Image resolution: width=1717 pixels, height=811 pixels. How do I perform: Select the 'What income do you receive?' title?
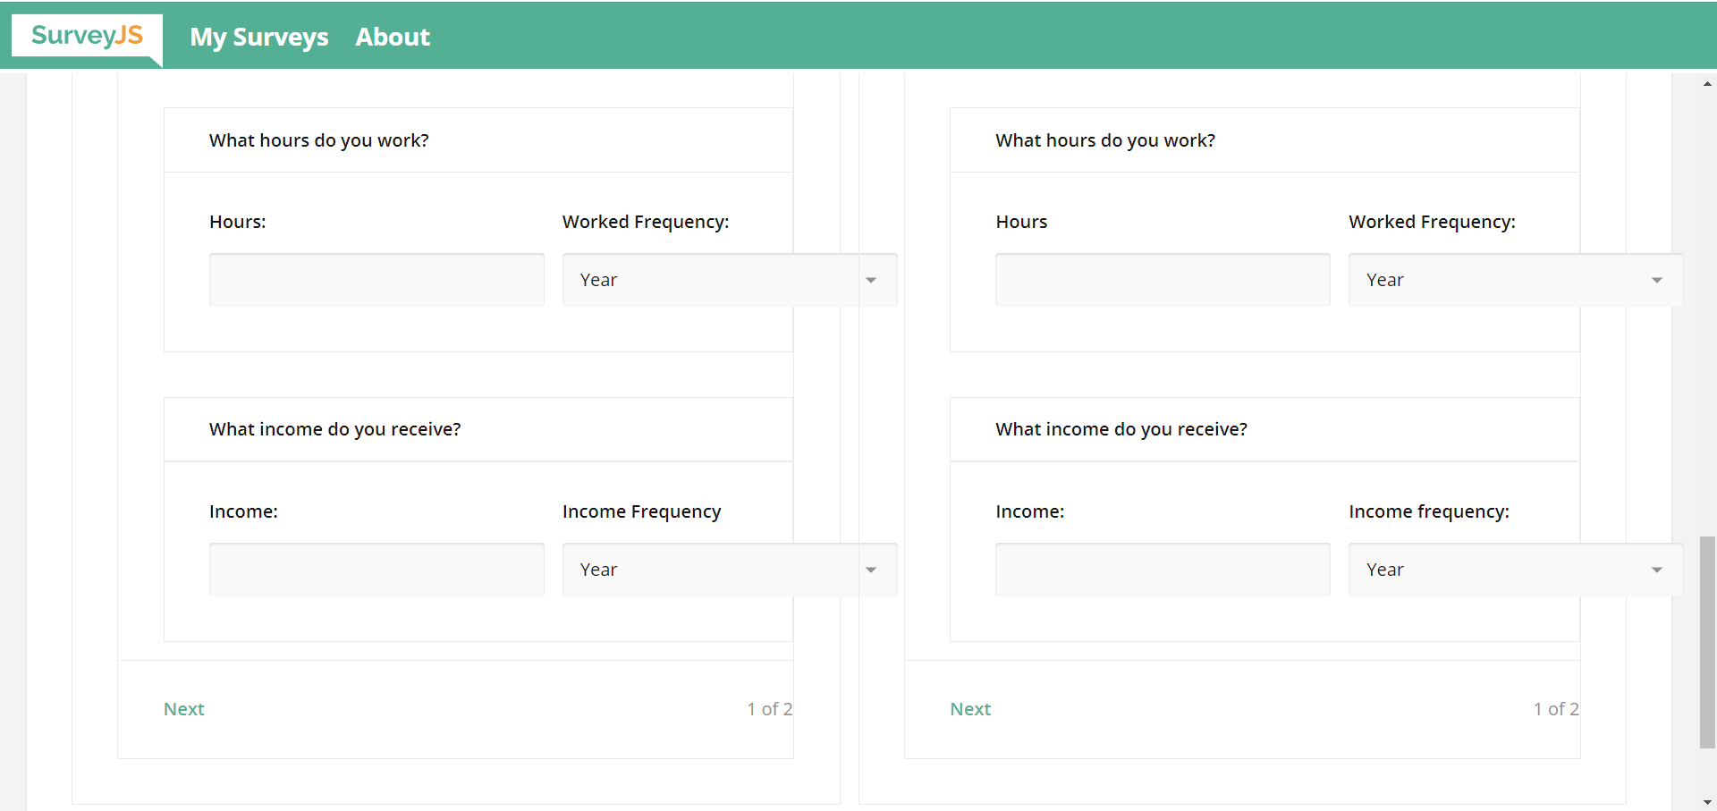pyautogui.click(x=334, y=428)
